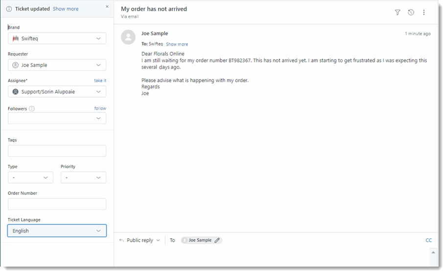Open the three-dot ticket options menu
Viewport: 443px width, 271px height.
[x=424, y=12]
